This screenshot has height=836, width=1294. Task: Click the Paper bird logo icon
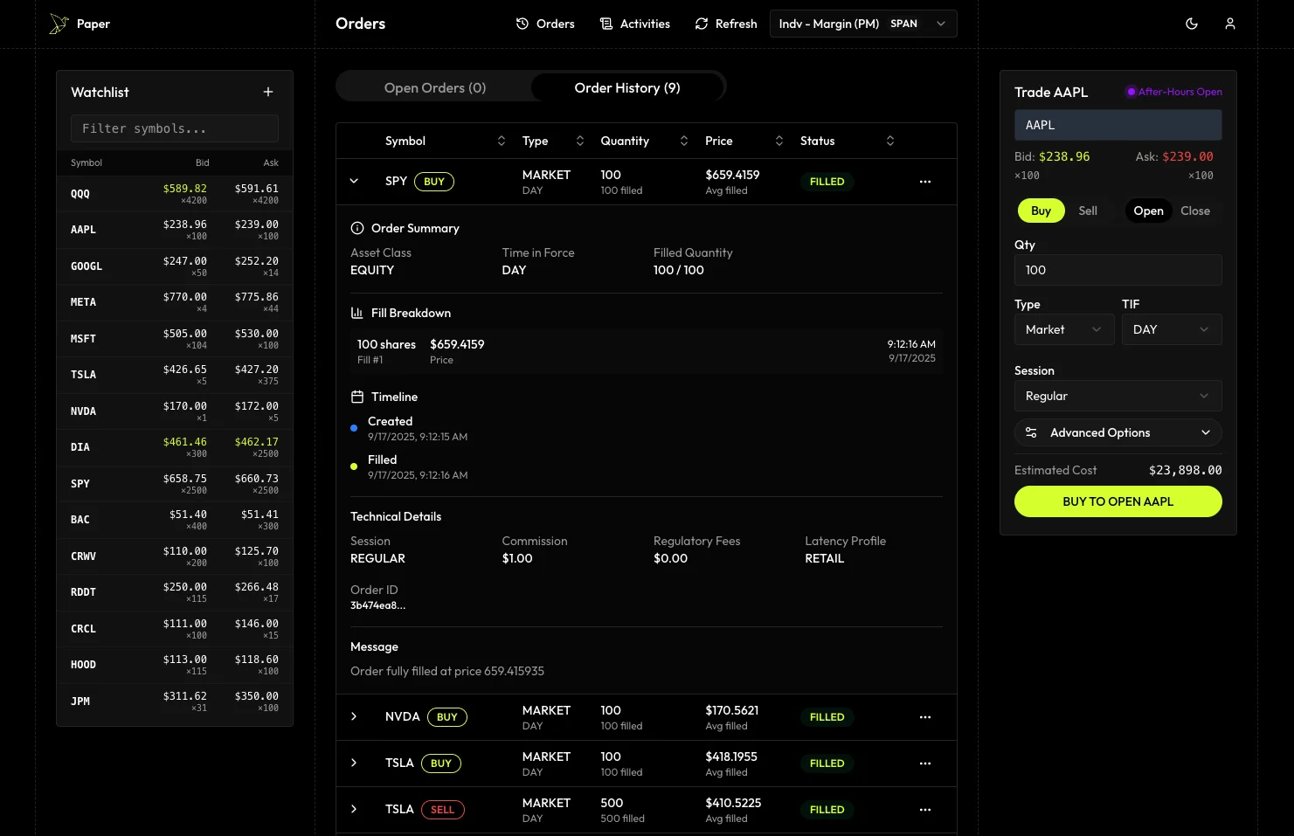pos(59,24)
